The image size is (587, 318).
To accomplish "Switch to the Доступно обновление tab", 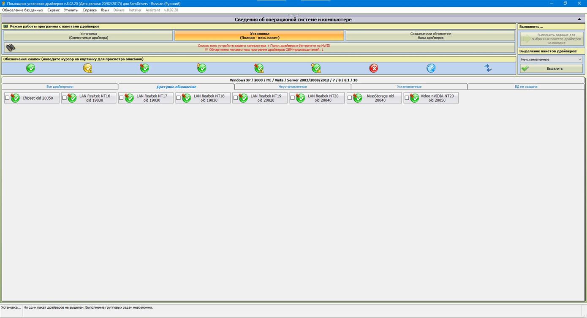I will pyautogui.click(x=177, y=87).
